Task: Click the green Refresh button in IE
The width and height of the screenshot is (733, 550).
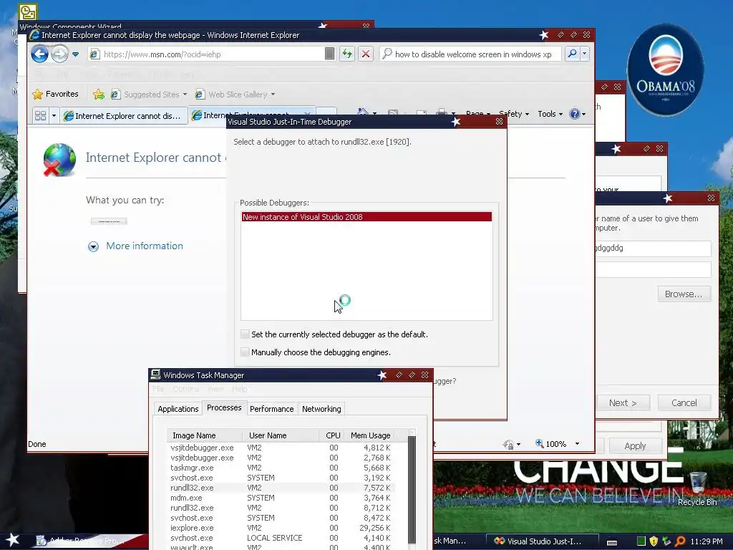Action: tap(347, 54)
